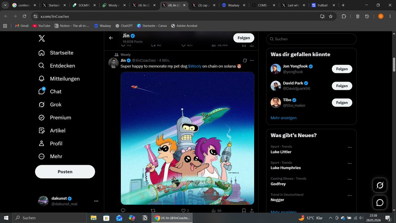Open Chrome's tab search dropdown arrow

[5, 5]
